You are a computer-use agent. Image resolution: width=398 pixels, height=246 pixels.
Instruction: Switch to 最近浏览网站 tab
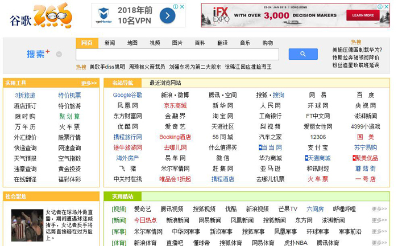click(x=165, y=83)
